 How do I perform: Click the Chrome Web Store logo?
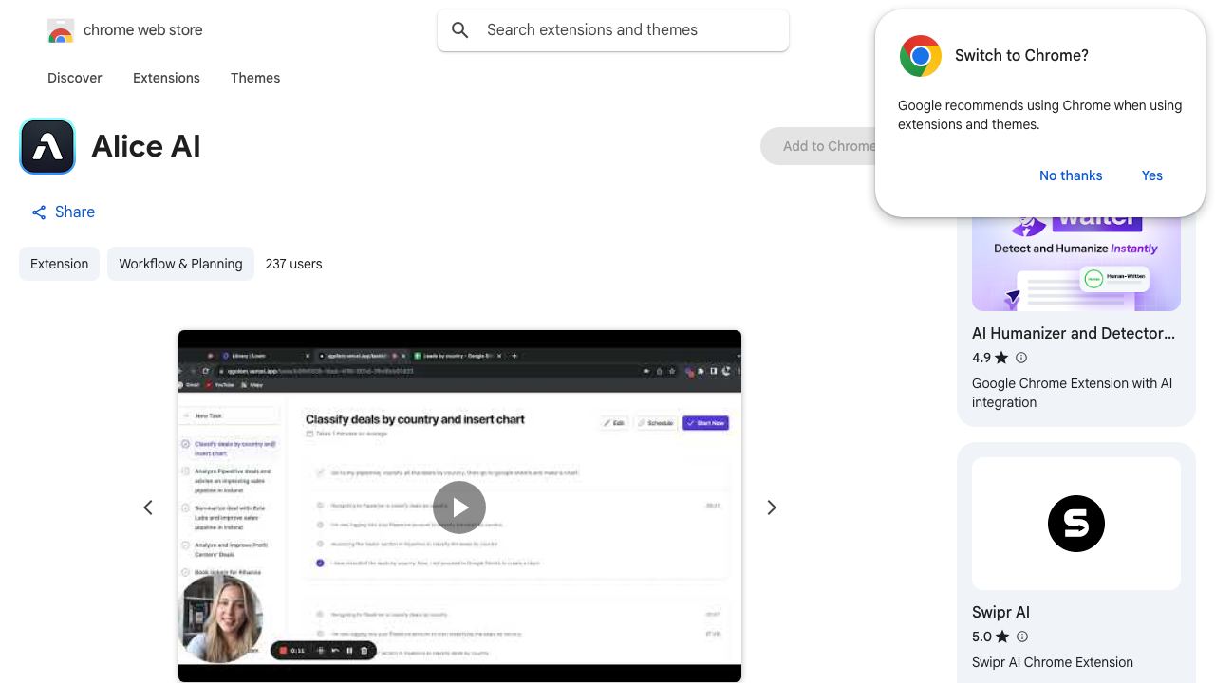[x=61, y=30]
